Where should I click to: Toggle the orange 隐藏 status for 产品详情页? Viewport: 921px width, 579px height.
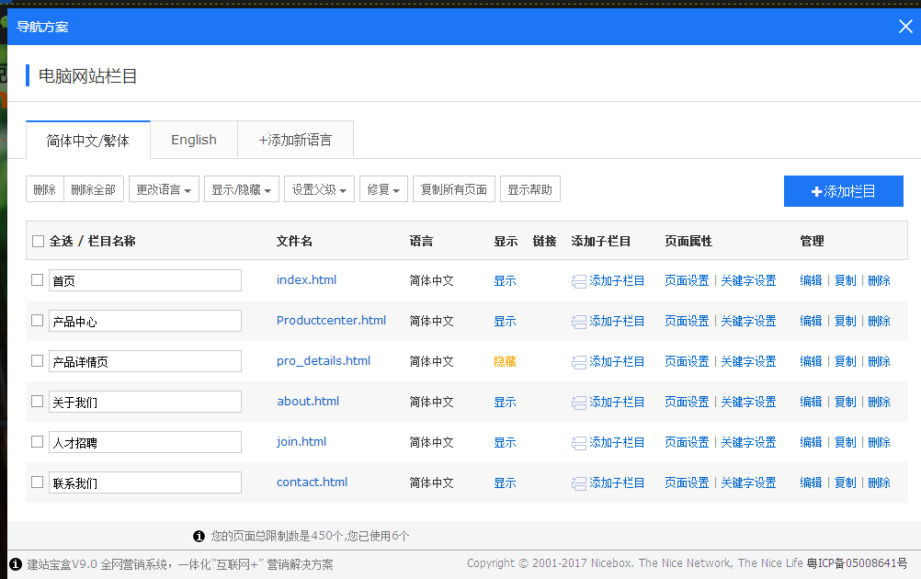pos(505,362)
